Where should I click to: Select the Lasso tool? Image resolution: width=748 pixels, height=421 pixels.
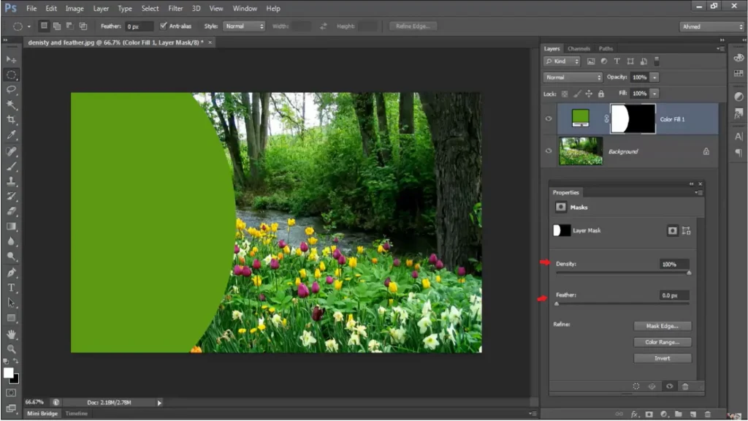(12, 90)
